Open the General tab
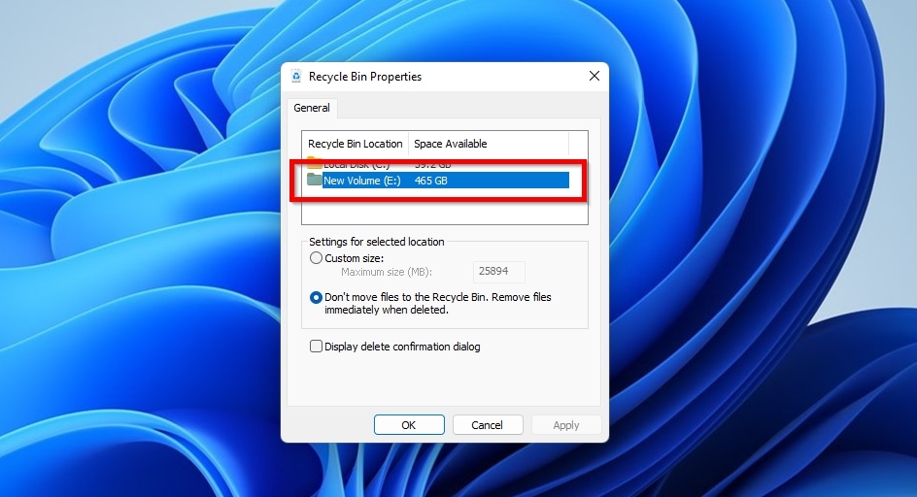 click(x=312, y=108)
